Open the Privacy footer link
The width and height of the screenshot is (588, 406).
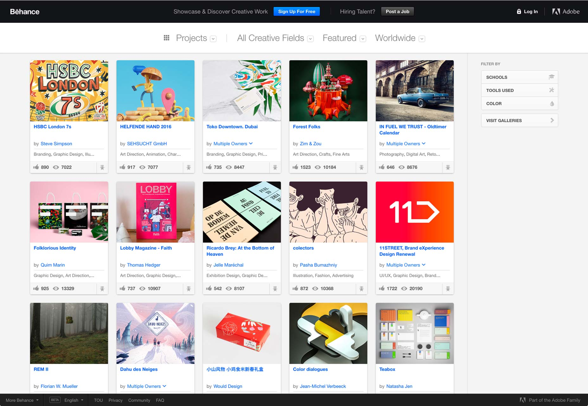[x=115, y=400]
